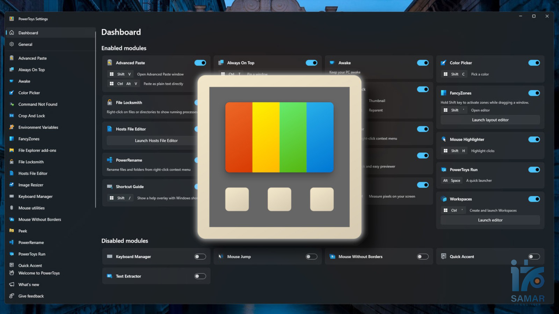Click the File Locksmith sidebar icon

12,162
